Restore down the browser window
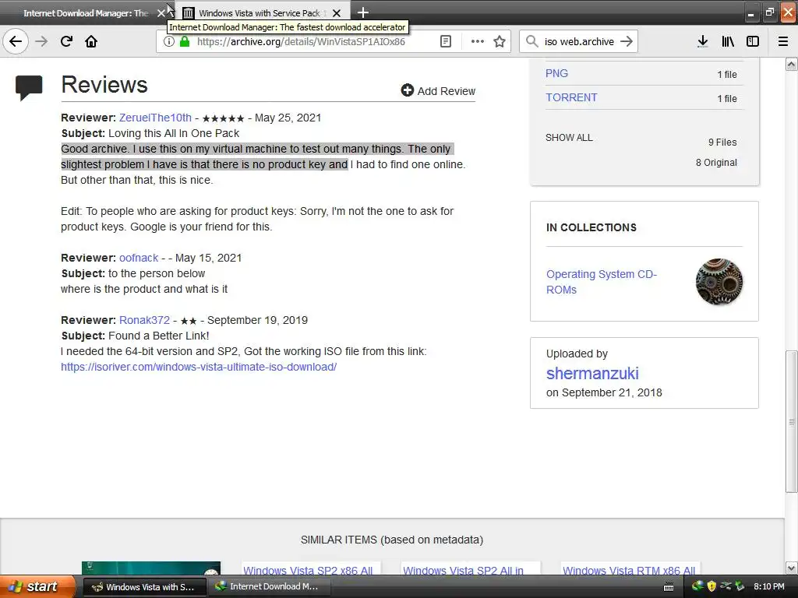This screenshot has height=598, width=798. point(769,13)
